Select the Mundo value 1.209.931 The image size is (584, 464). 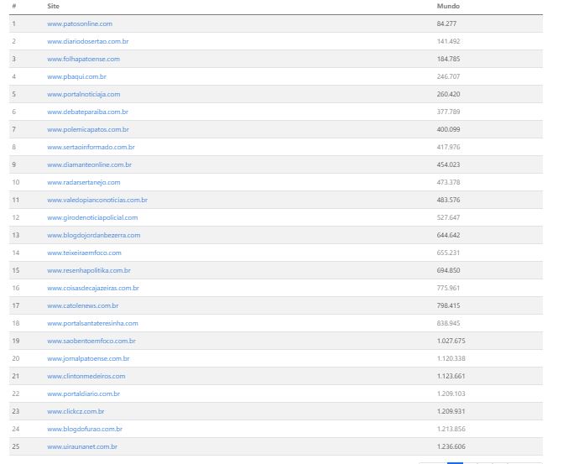451,411
